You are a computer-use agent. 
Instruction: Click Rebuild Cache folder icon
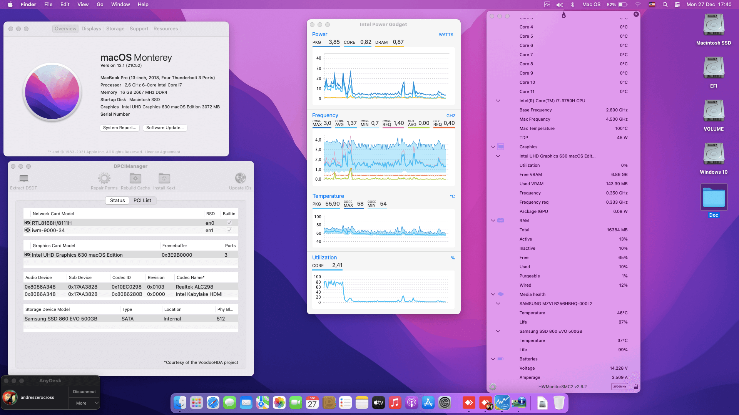(135, 178)
